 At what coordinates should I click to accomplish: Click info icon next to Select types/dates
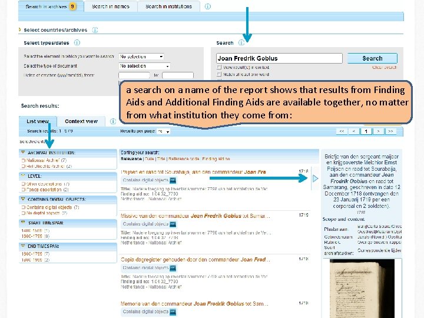(x=77, y=43)
